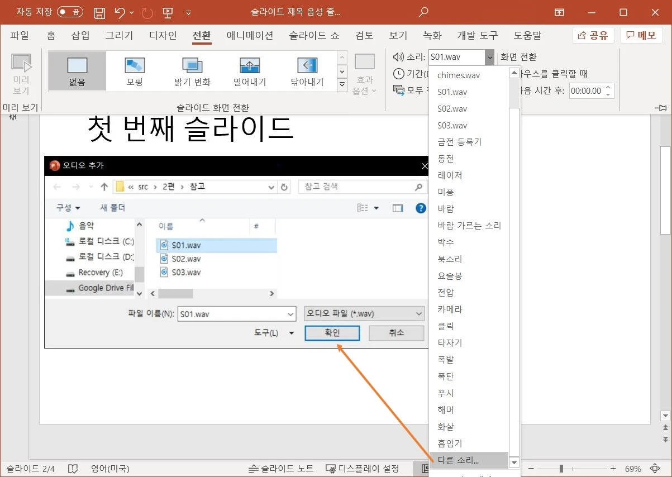This screenshot has width=672, height=477.
Task: Open the view options dropdown in dialog
Action: pyautogui.click(x=376, y=208)
